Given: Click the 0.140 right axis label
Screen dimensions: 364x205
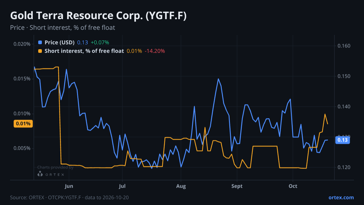Looking at the screenshot, I should click(344, 107).
